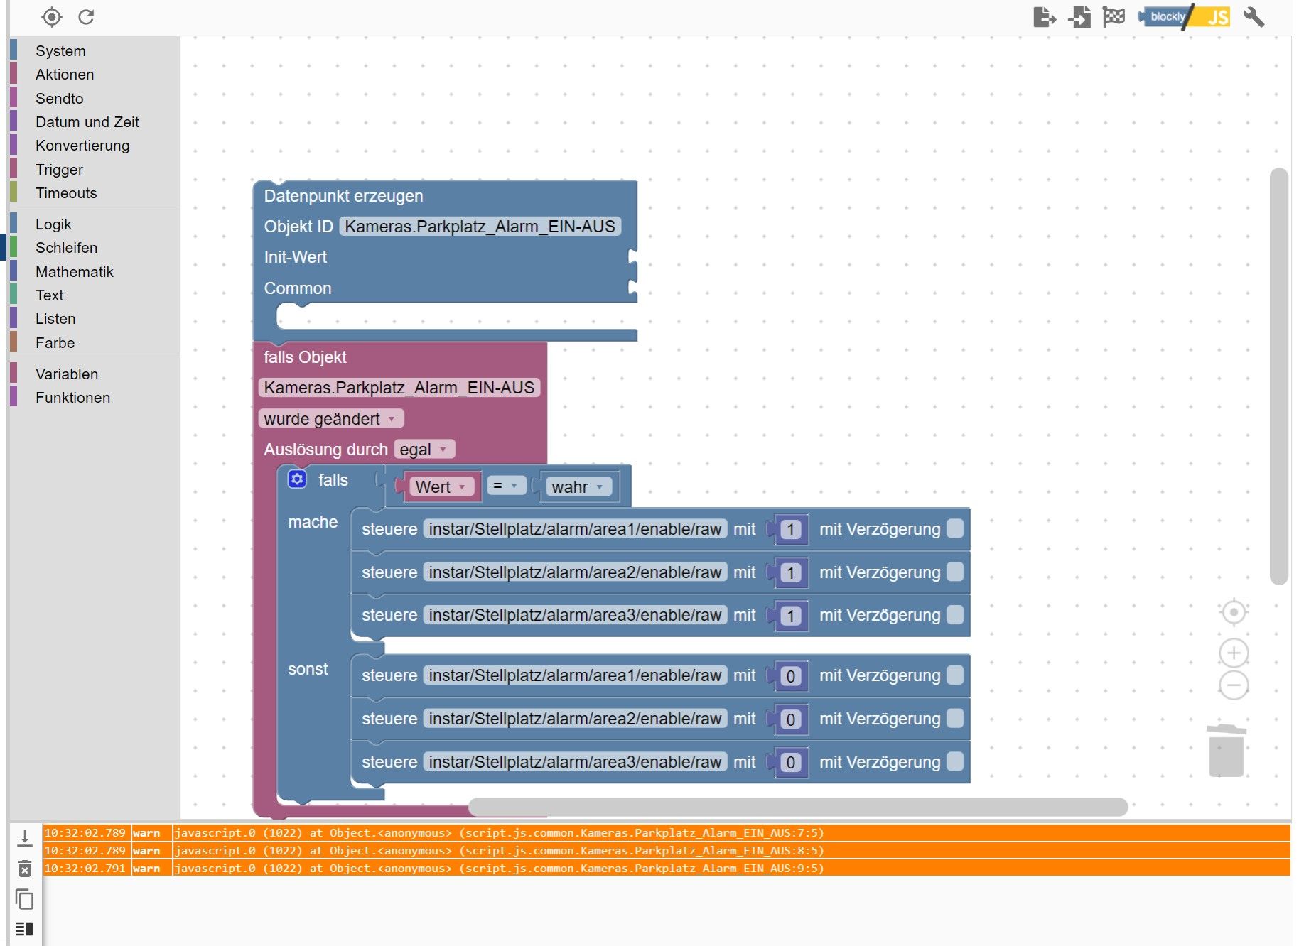This screenshot has height=946, width=1299.
Task: Edit value 1 in mache area3 row
Action: [x=791, y=616]
